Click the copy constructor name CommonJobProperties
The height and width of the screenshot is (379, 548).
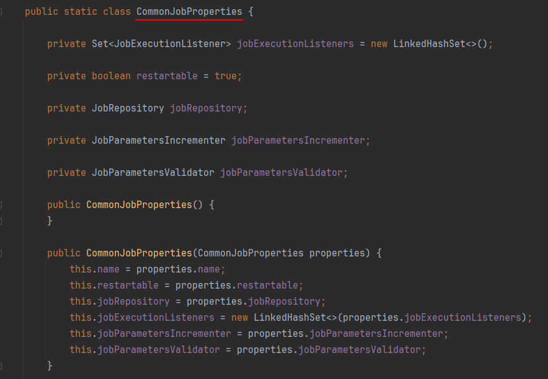(x=139, y=253)
